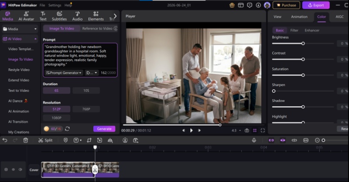Open the File menu

point(42,5)
